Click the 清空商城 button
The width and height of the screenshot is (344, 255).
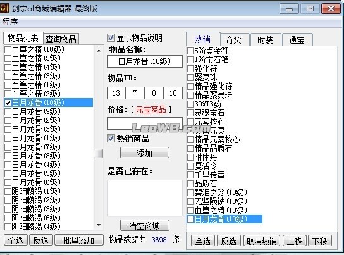pos(145,226)
